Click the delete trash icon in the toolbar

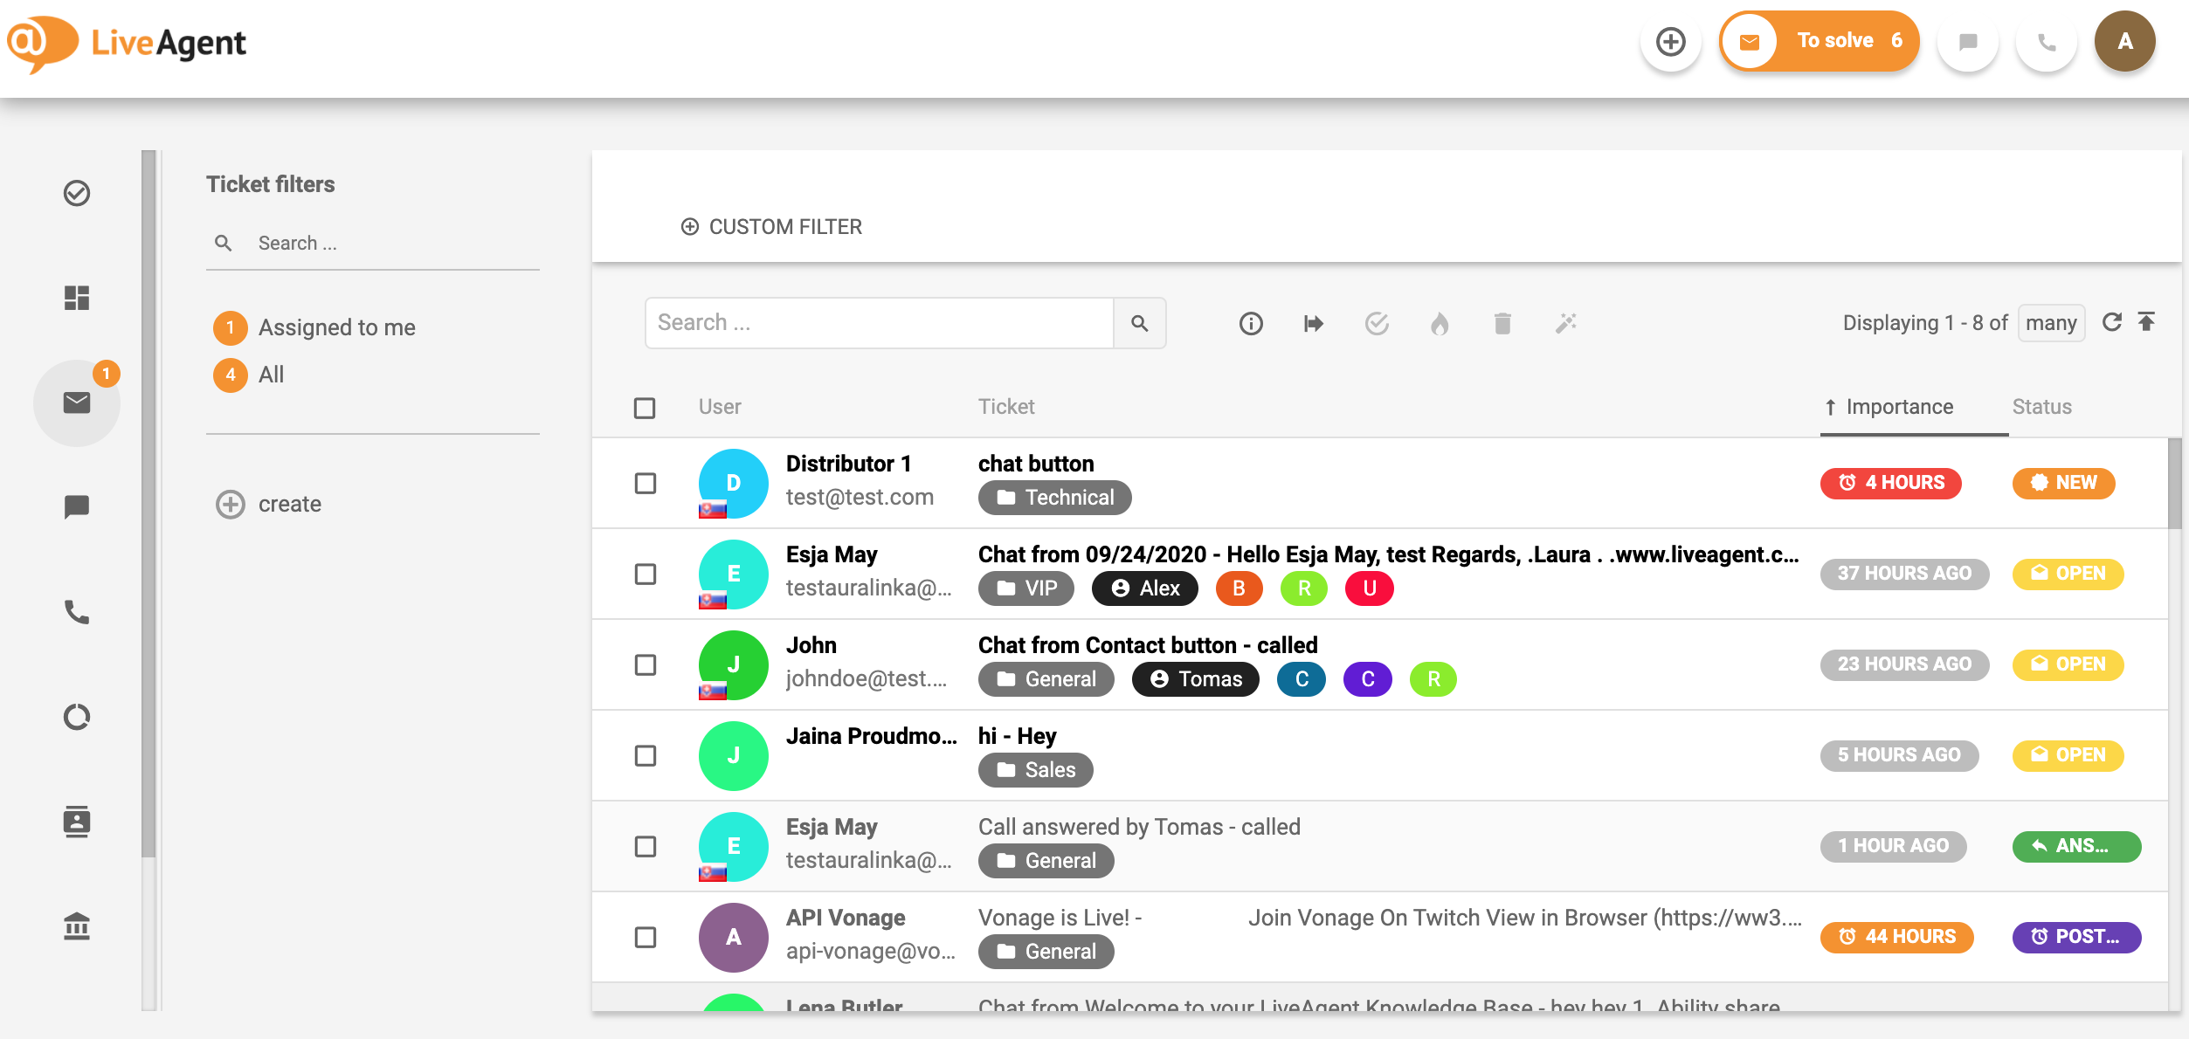pyautogui.click(x=1502, y=323)
